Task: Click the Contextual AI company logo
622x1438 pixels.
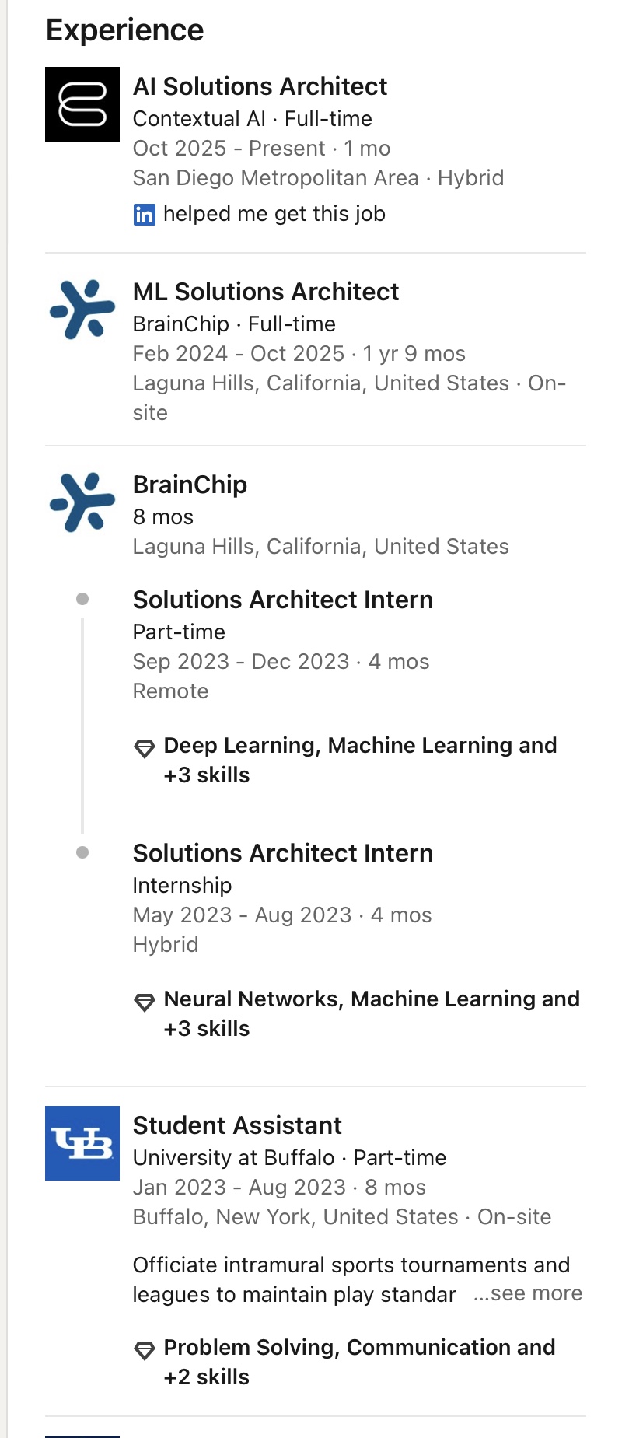Action: 82,104
